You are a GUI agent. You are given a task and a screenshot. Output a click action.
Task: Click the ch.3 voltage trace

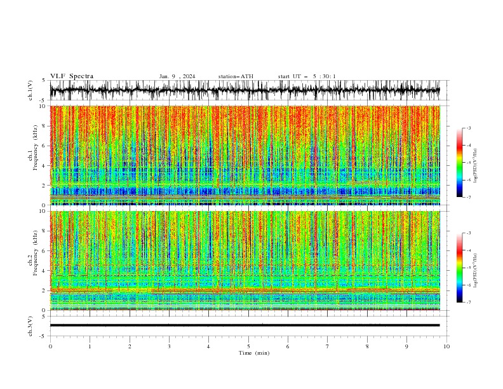point(245,325)
